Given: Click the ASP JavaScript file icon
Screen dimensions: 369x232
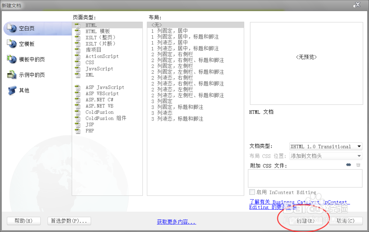Looking at the screenshot, I should click(x=77, y=87).
